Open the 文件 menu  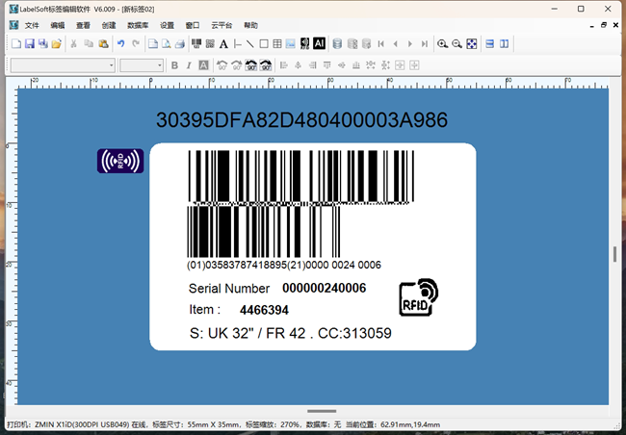click(32, 26)
